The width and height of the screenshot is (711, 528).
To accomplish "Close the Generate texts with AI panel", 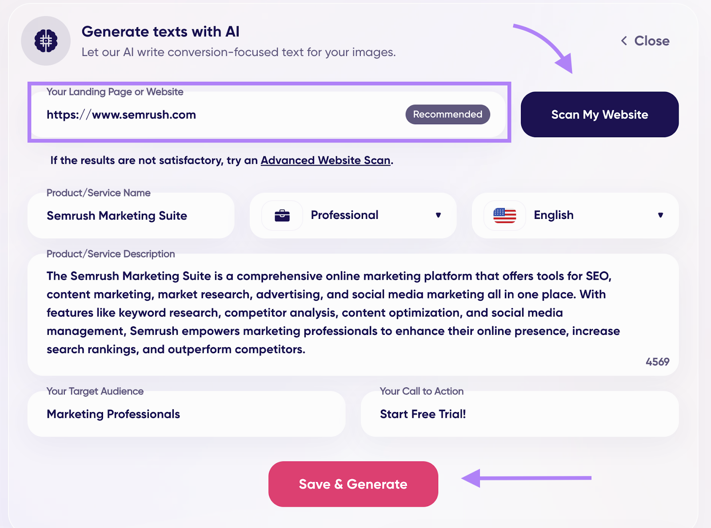I will coord(645,41).
